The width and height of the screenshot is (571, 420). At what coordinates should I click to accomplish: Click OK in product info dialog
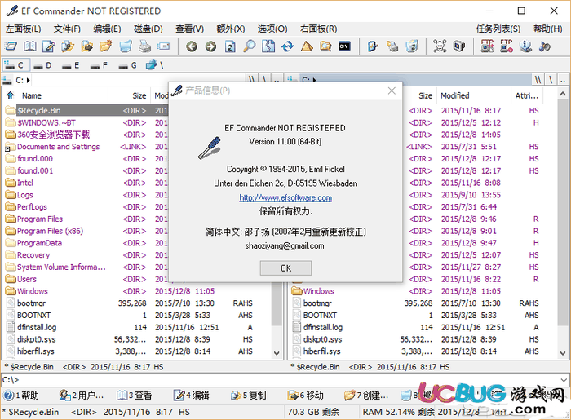tap(285, 268)
